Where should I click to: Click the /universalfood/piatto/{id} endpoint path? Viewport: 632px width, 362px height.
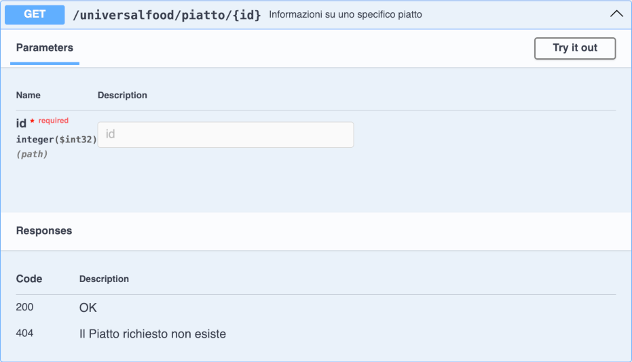(x=166, y=14)
